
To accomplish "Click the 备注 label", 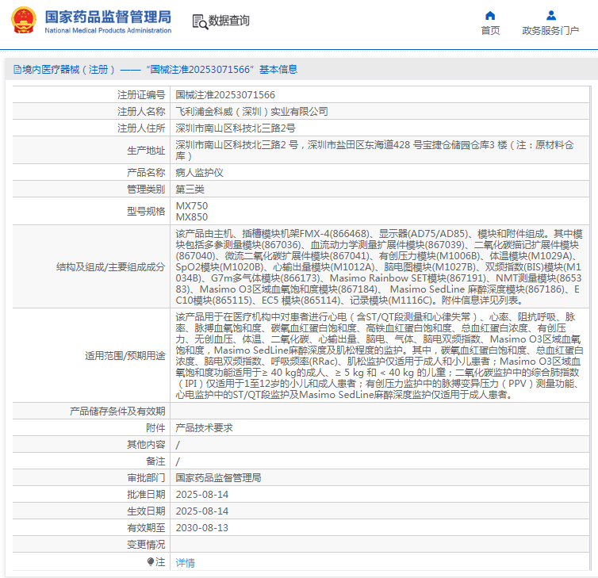I will 155,461.
